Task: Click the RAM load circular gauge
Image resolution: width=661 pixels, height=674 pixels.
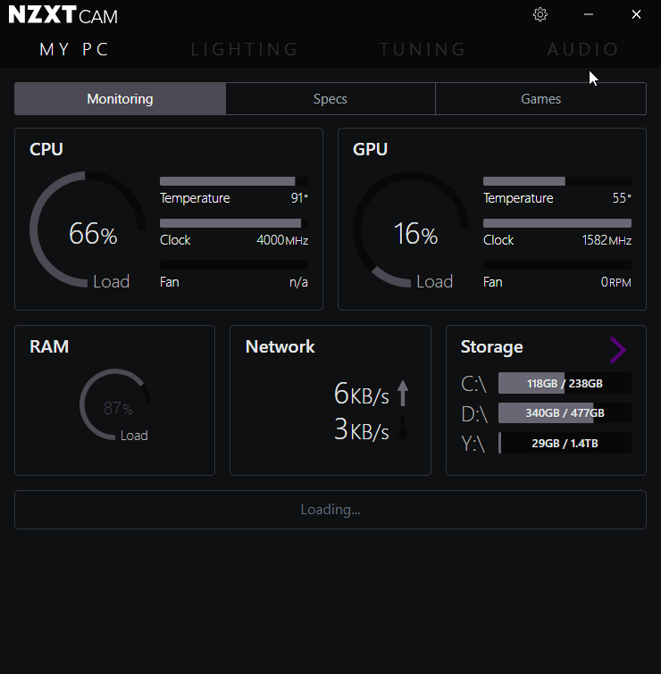Action: coord(115,405)
